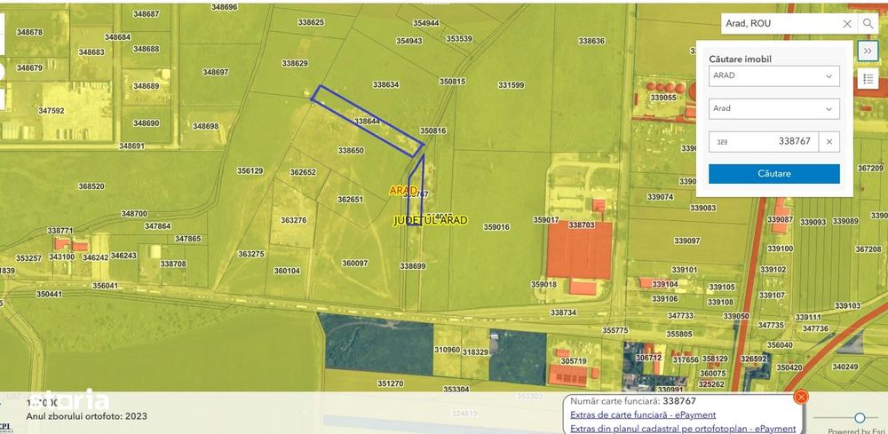Click parcel label 338625

pyautogui.click(x=311, y=22)
